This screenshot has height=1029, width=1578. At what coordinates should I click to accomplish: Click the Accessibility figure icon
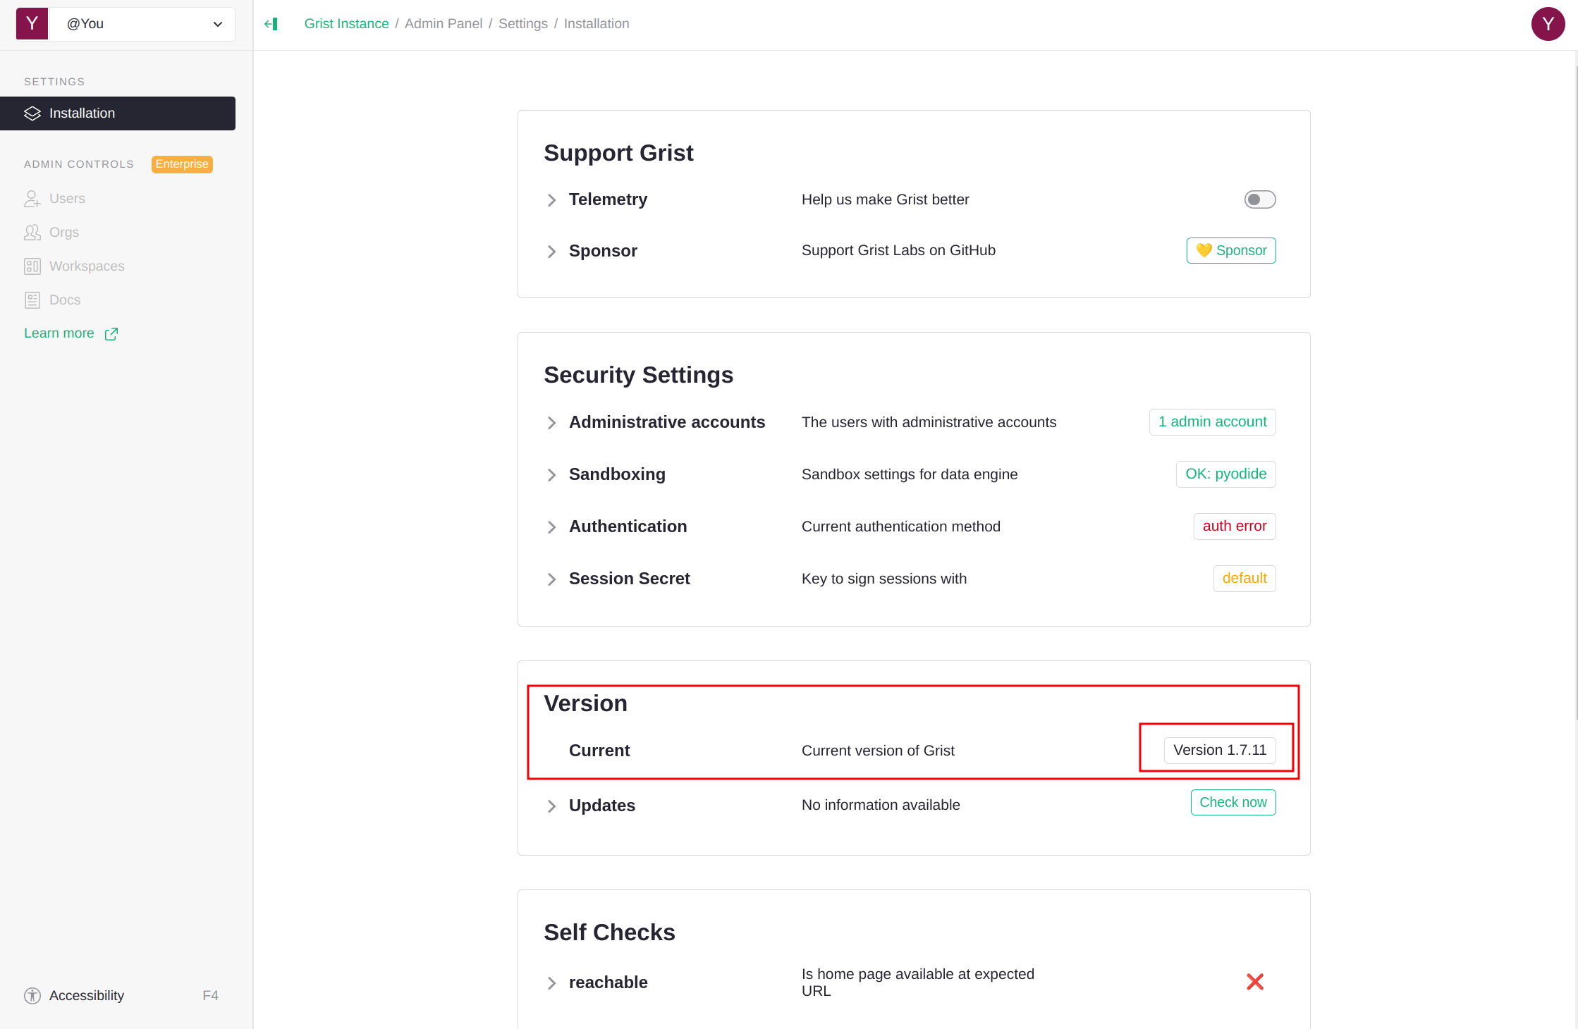32,995
